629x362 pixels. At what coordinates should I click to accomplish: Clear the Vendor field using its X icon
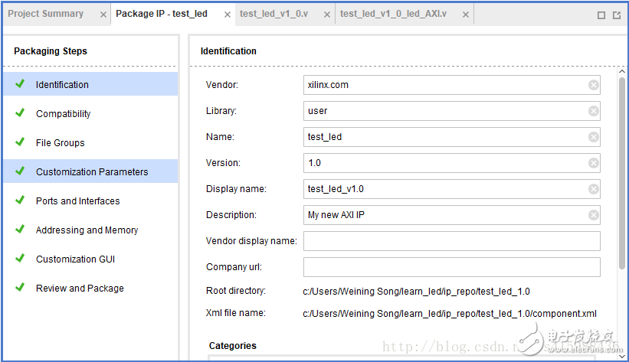(594, 85)
